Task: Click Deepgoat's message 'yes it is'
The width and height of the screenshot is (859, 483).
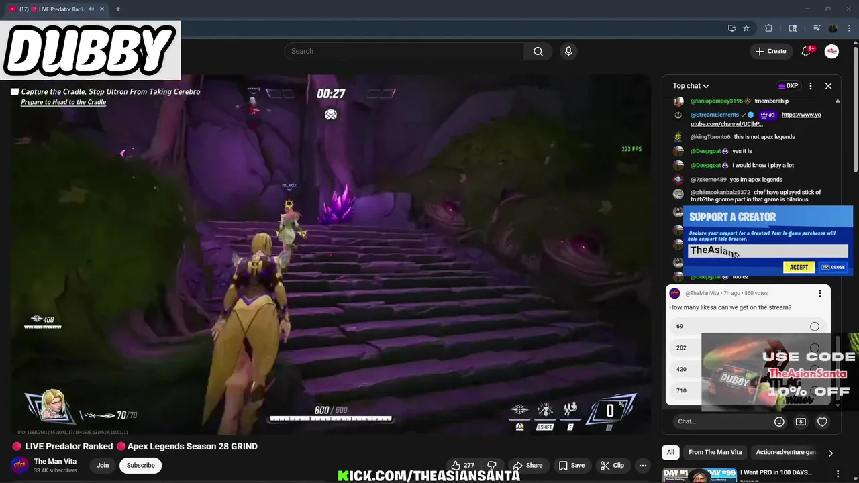Action: pos(742,151)
